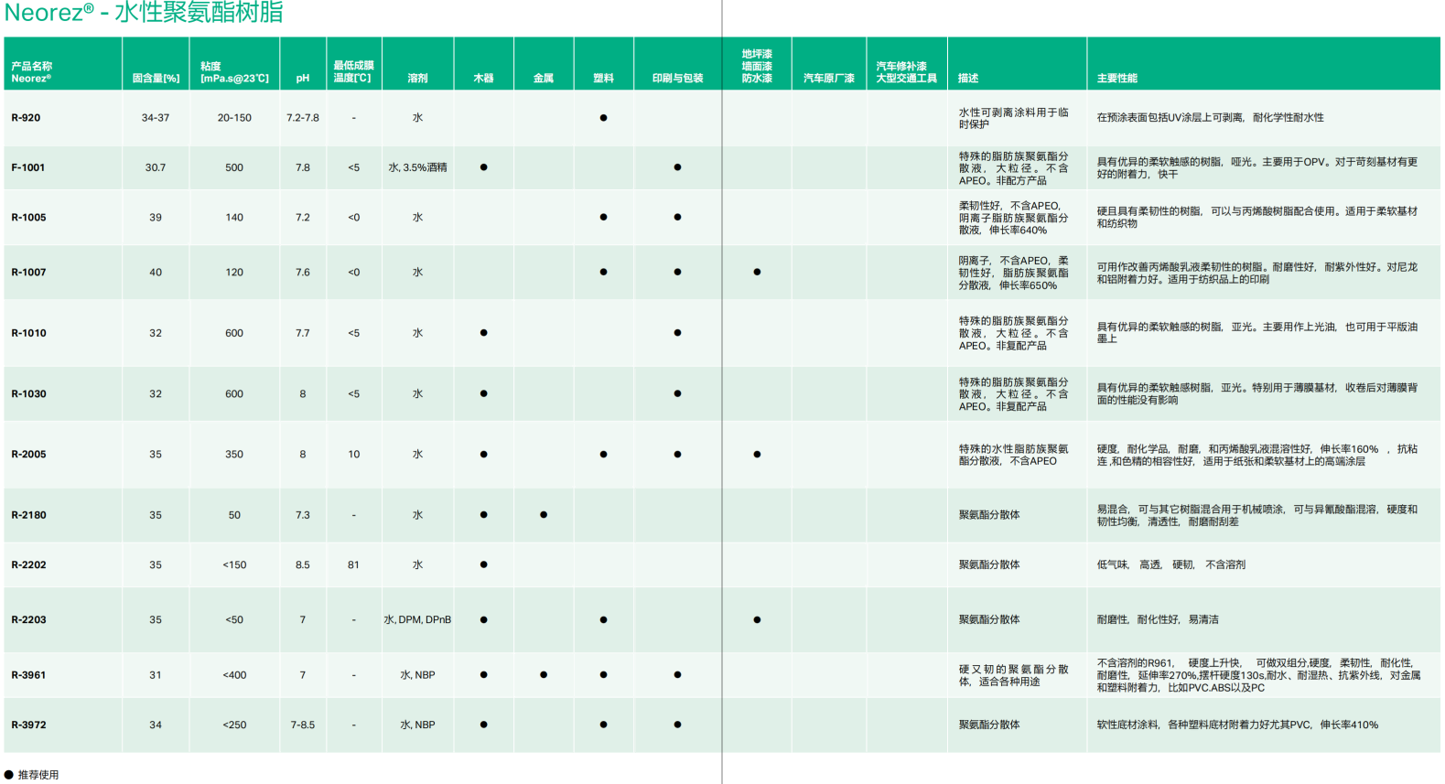This screenshot has width=1445, height=784.
Task: Select product name "R-2180"
Action: tap(28, 515)
